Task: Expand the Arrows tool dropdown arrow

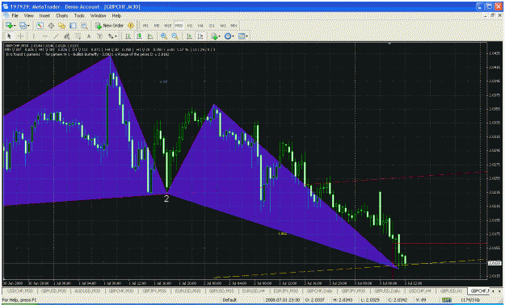Action: 116,36
